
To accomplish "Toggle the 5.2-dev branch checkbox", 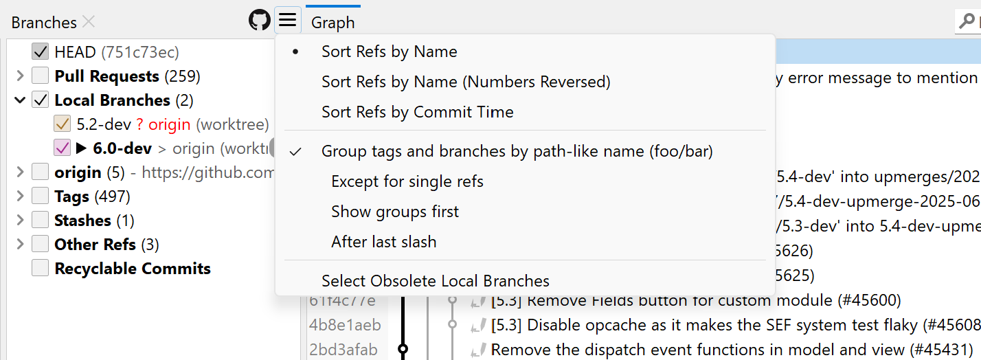I will pos(62,124).
